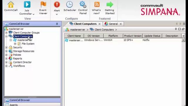Select the Workflows tree item
The width and height of the screenshot is (188, 106).
tap(19, 66)
